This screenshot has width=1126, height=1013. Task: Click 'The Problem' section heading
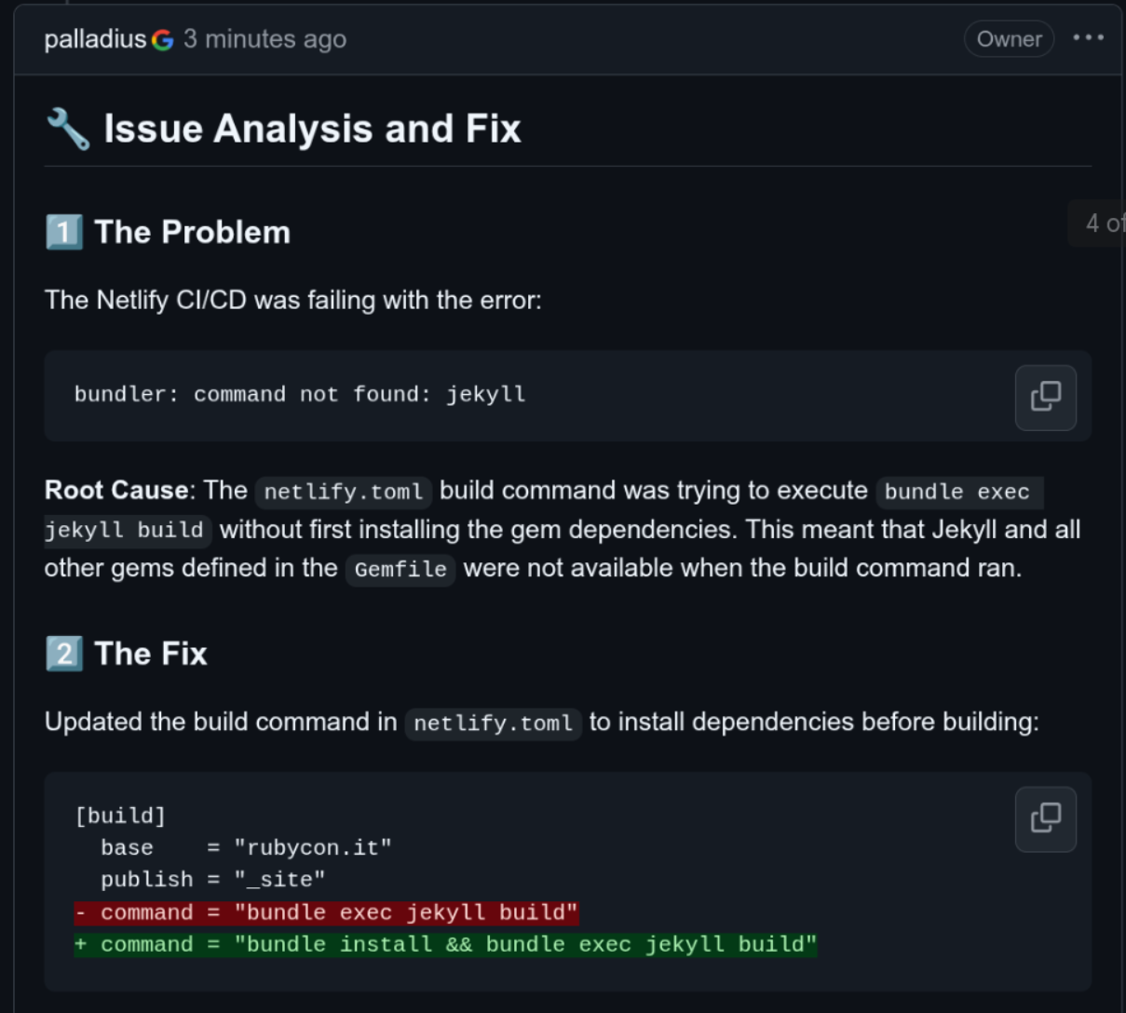(x=193, y=232)
